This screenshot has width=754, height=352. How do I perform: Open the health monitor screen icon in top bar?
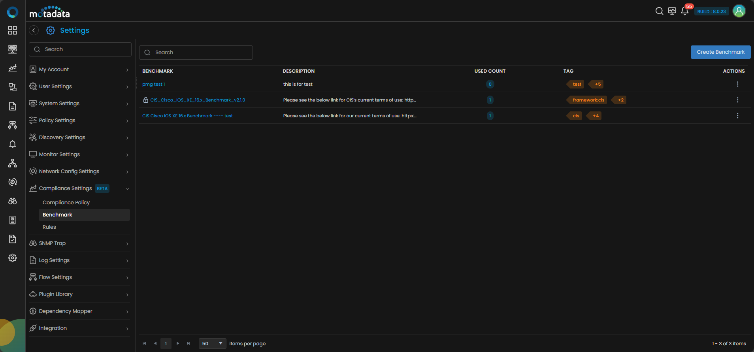[672, 11]
